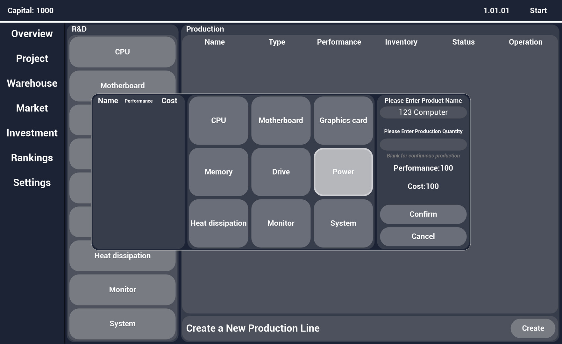Open CPU research in R&D panel
The height and width of the screenshot is (344, 562).
click(122, 52)
